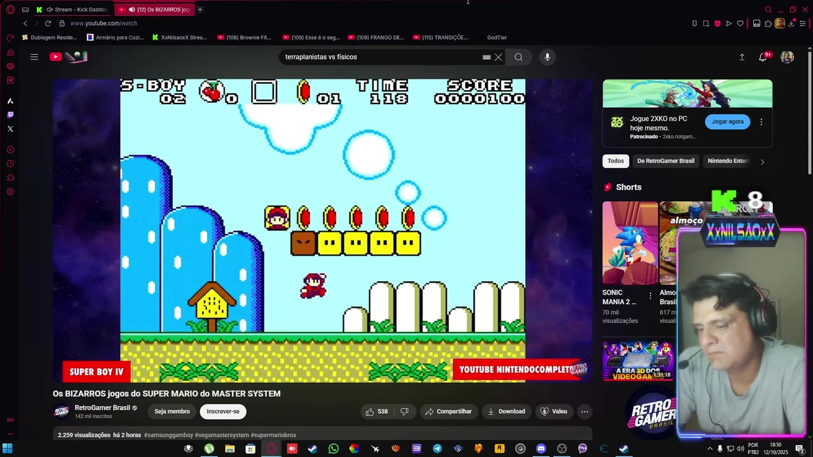Open a new browser tab
Screen dimensions: 813x457
pos(200,10)
